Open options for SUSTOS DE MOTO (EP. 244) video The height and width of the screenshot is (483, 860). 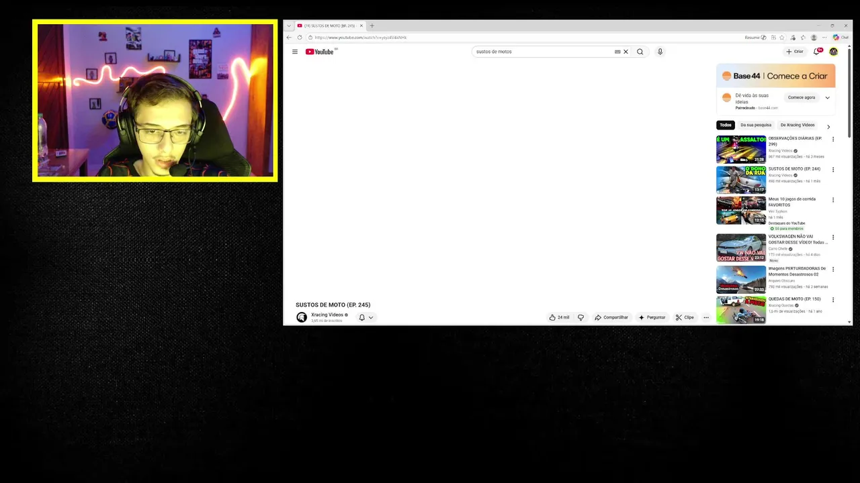pyautogui.click(x=833, y=170)
